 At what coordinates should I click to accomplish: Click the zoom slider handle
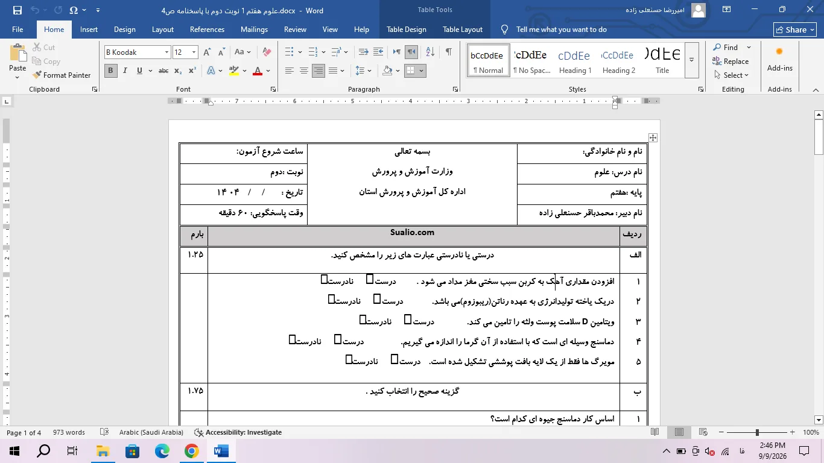pos(757,432)
